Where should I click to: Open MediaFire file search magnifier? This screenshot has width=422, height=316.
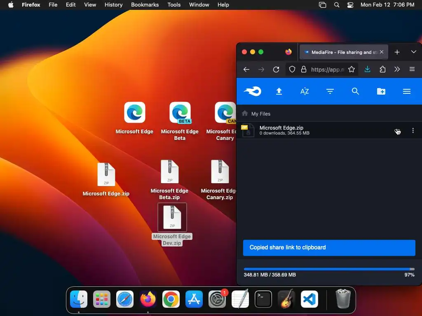(x=355, y=91)
